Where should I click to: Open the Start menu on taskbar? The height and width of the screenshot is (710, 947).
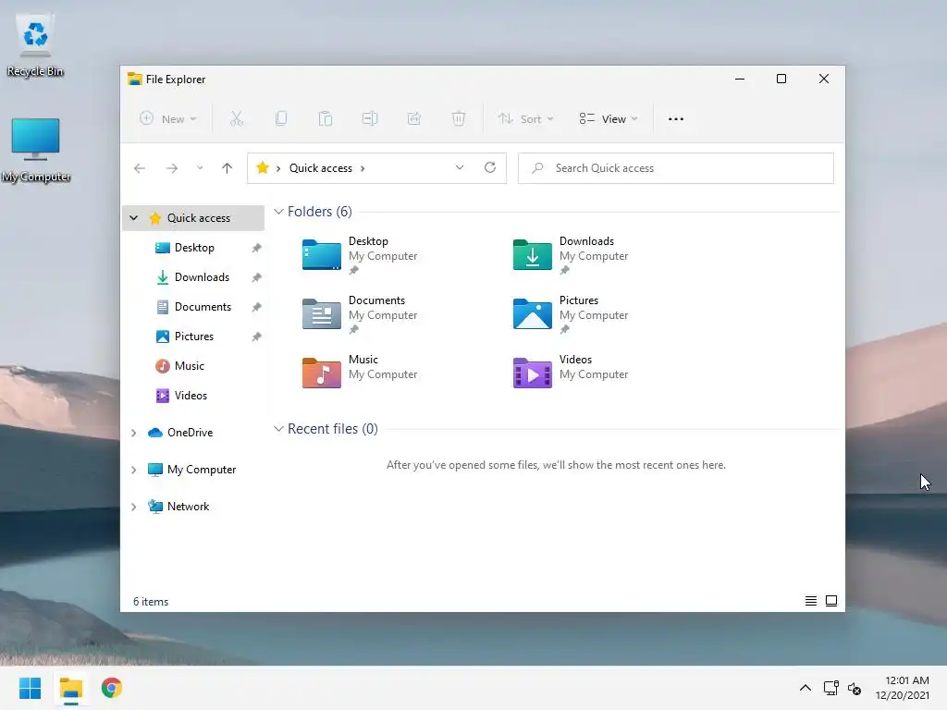(31, 688)
